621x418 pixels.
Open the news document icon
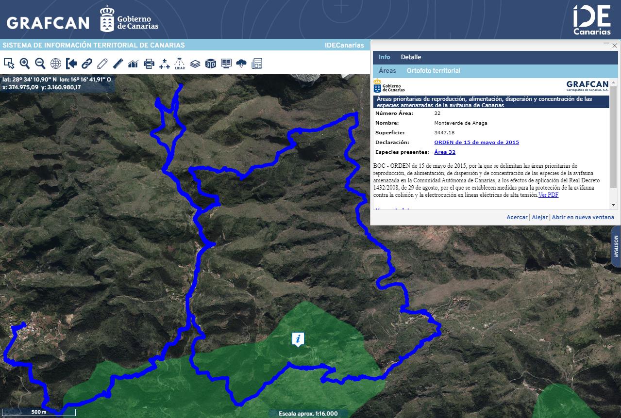click(257, 64)
